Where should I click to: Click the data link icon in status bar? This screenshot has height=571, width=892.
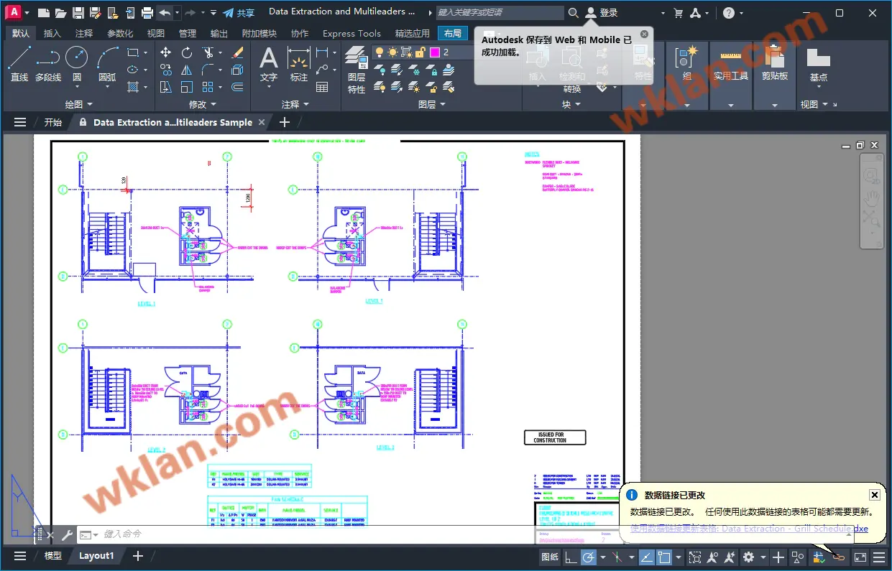(x=839, y=557)
